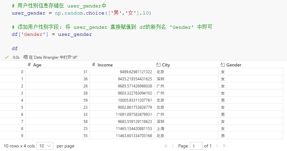Select Gender cell 女 in row 0
This screenshot has height=151, width=287.
(251, 72)
